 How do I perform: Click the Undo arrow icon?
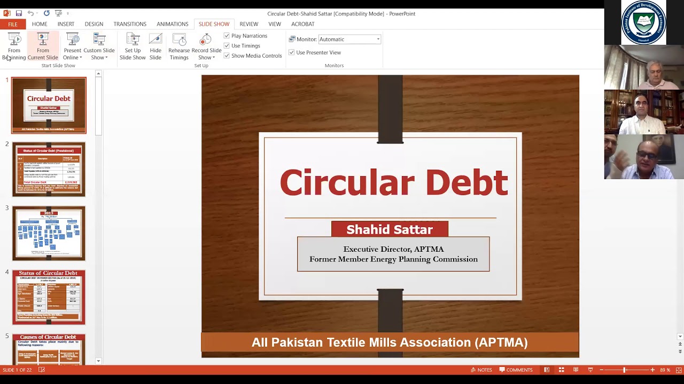click(30, 13)
